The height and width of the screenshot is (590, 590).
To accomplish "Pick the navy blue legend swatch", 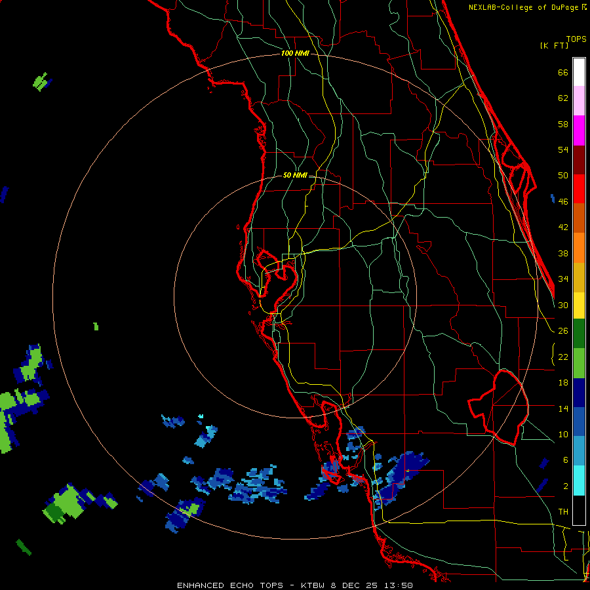I will [x=579, y=393].
